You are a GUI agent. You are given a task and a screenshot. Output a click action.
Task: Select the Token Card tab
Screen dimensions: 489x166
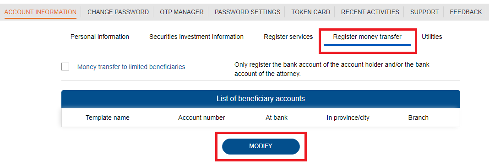310,12
